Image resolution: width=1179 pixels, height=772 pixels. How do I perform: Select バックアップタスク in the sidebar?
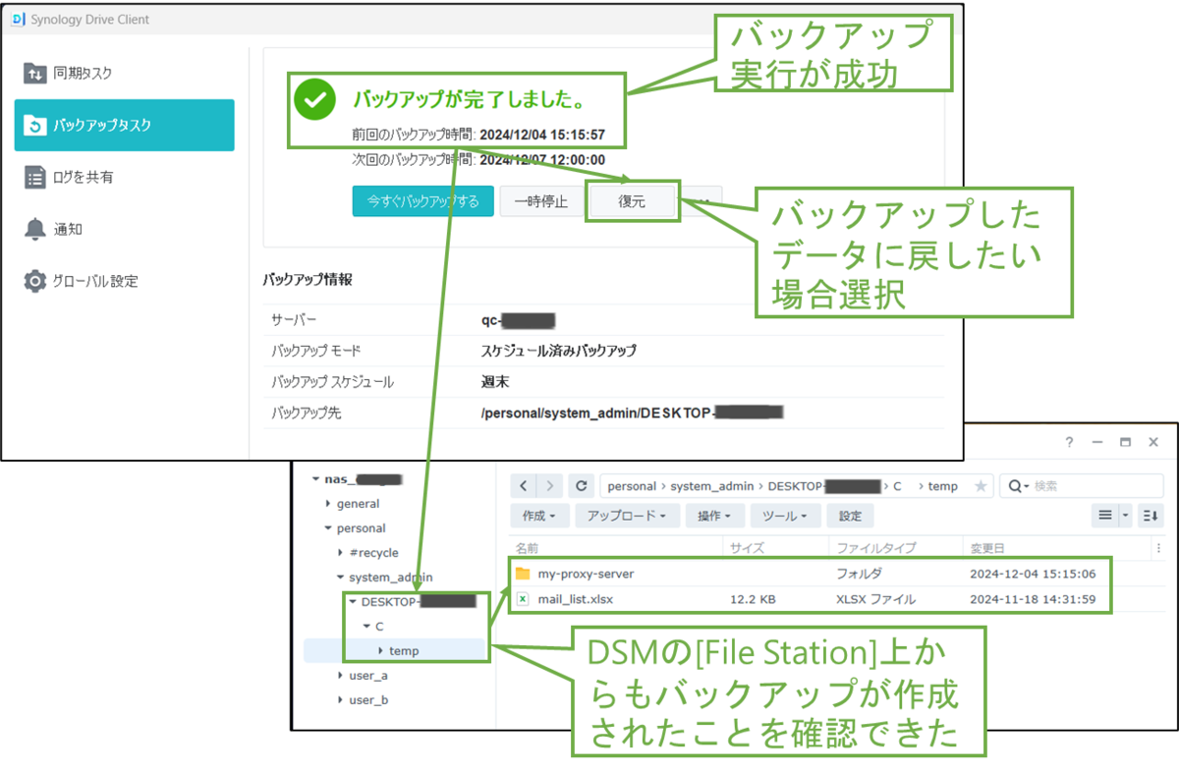(124, 125)
